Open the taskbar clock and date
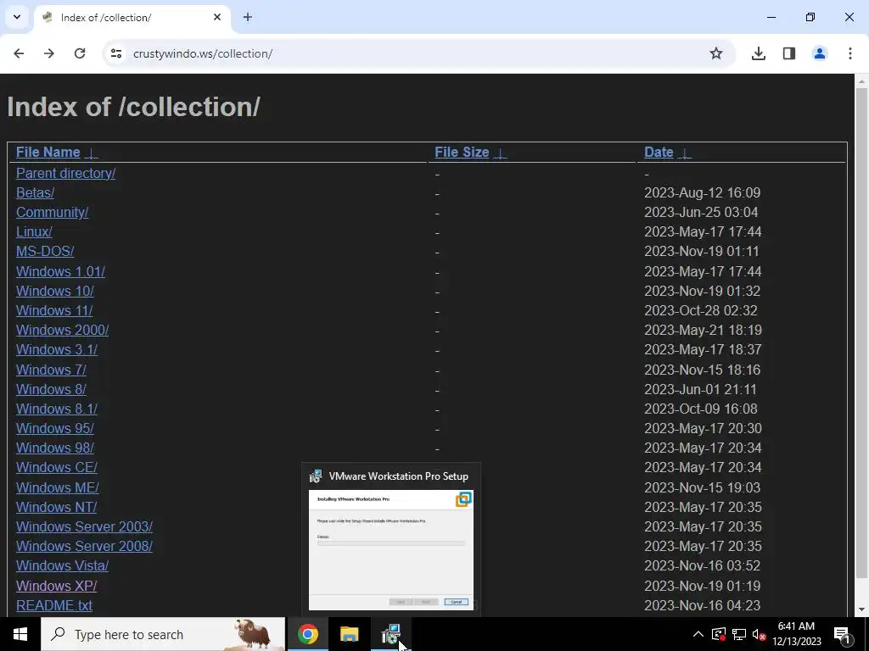The width and height of the screenshot is (869, 651). click(x=796, y=634)
